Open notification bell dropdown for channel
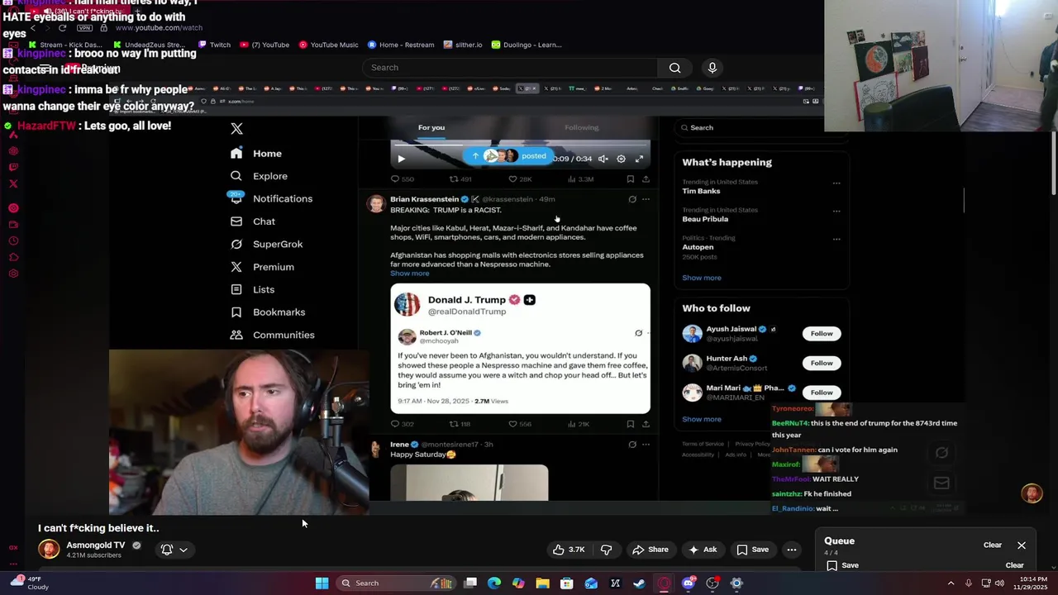The image size is (1058, 595). 174,550
